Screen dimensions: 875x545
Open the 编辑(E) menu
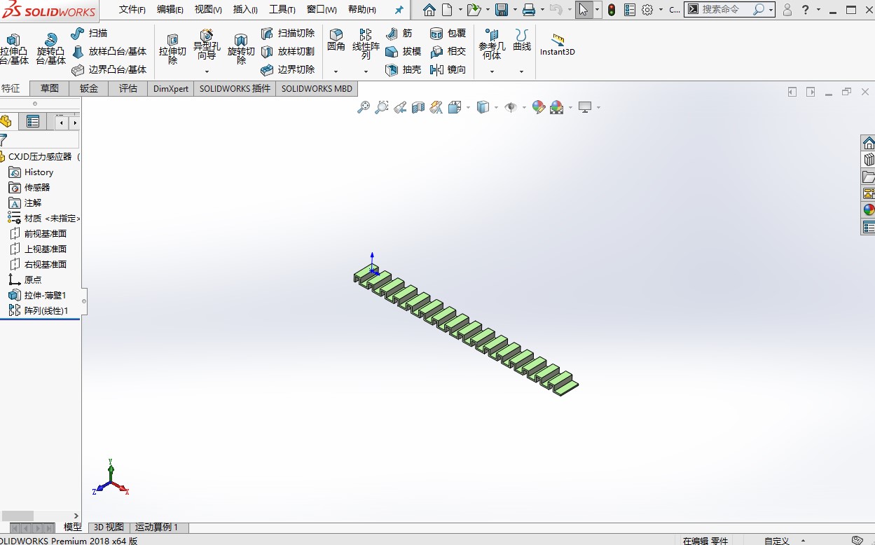tap(170, 10)
